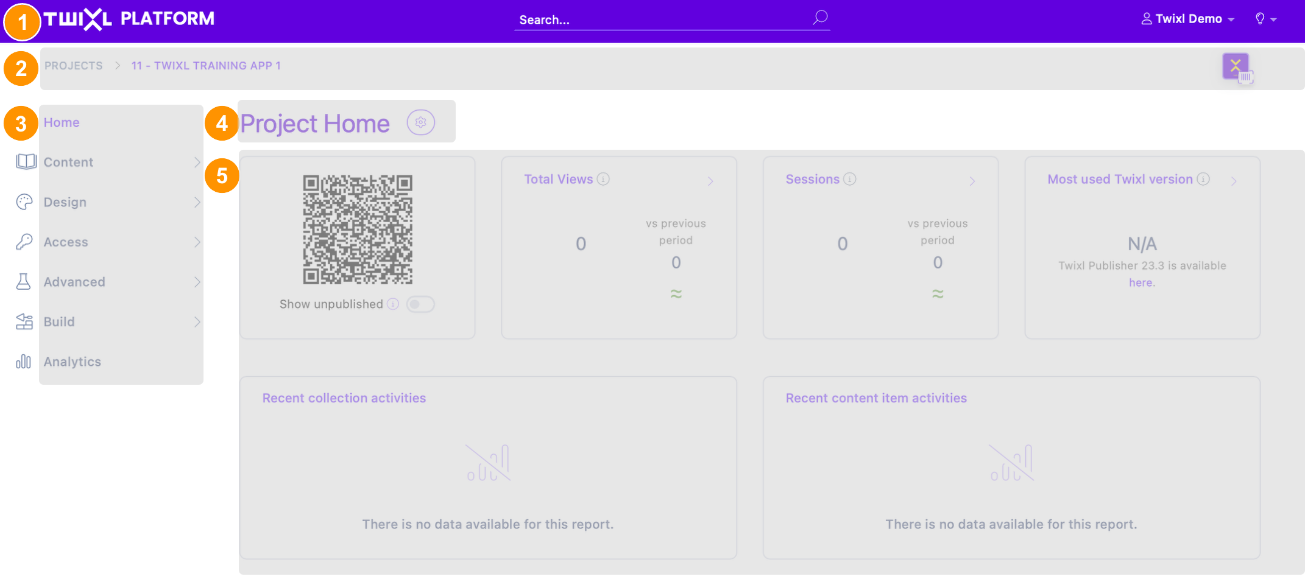Toggle the Show unpublished switch
Viewport: 1305px width, 582px height.
point(420,304)
